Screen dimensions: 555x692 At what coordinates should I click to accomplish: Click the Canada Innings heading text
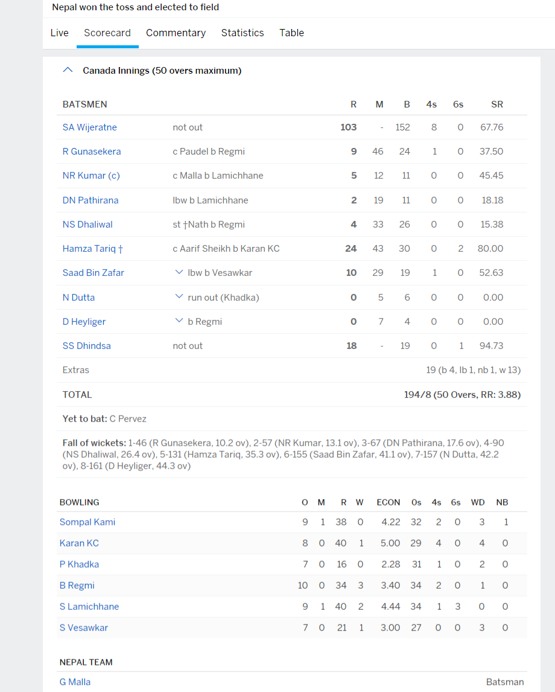point(162,71)
